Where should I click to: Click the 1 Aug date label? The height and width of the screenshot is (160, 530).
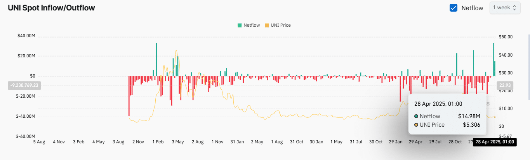click(x=277, y=142)
